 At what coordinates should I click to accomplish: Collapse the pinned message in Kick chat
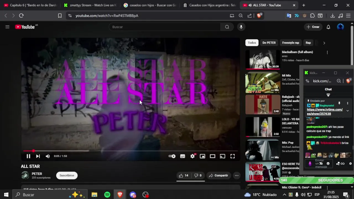(x=348, y=111)
